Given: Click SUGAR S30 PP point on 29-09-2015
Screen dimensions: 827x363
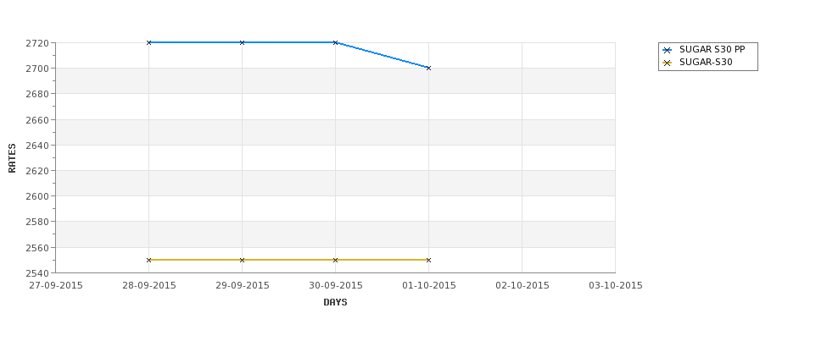Looking at the screenshot, I should tap(242, 42).
